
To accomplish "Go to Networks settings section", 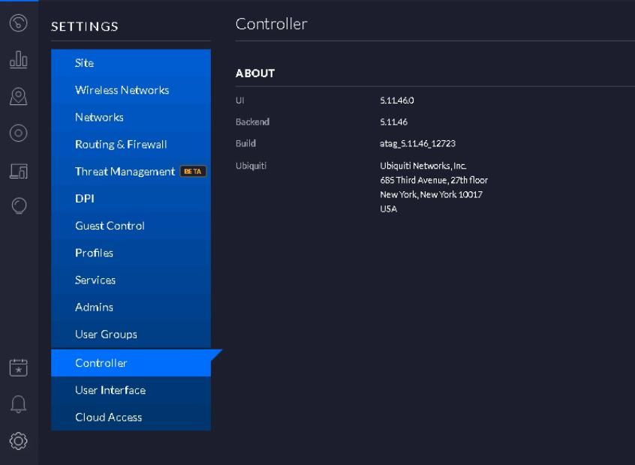I will [99, 117].
